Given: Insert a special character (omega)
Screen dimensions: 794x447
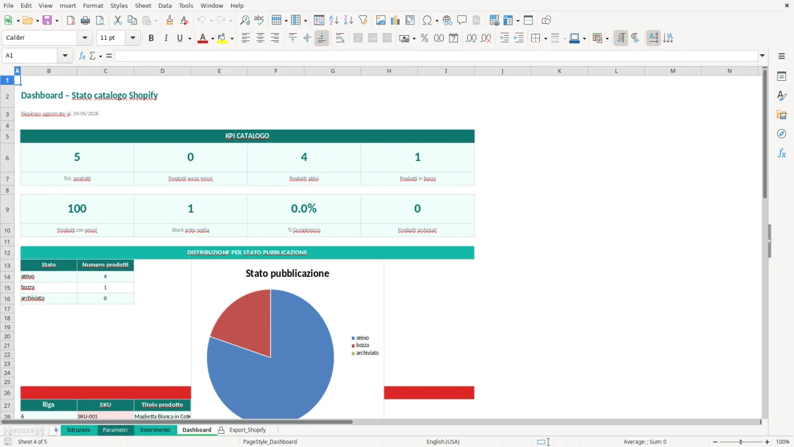Looking at the screenshot, I should (x=427, y=21).
